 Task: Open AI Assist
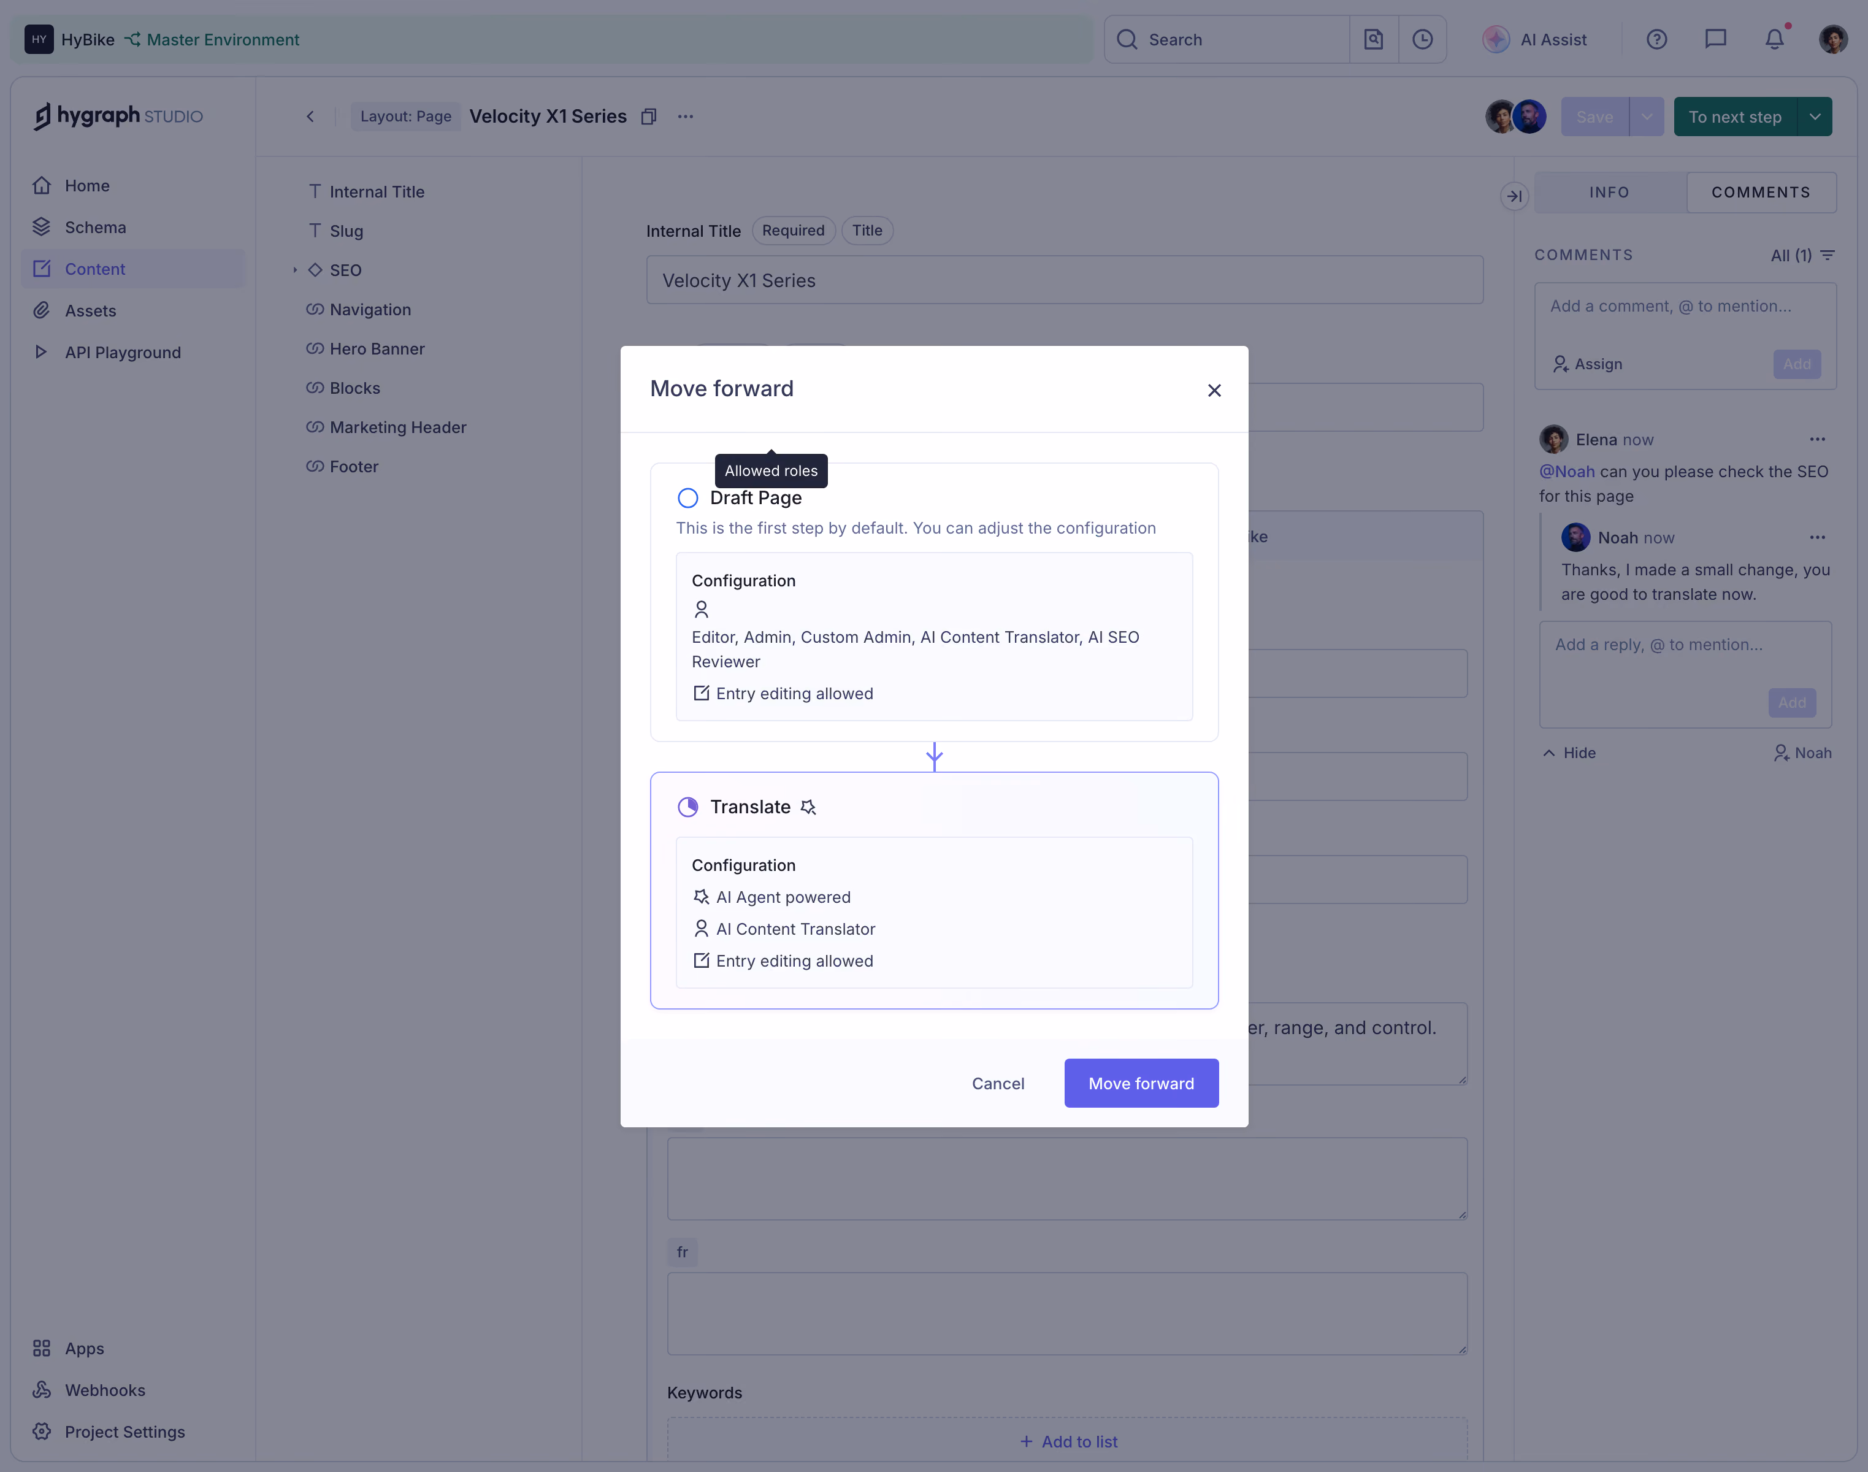(x=1534, y=40)
